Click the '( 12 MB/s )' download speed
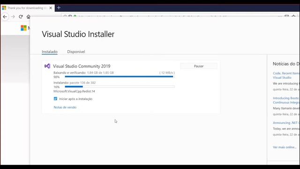This screenshot has height=169, width=300. click(x=167, y=73)
